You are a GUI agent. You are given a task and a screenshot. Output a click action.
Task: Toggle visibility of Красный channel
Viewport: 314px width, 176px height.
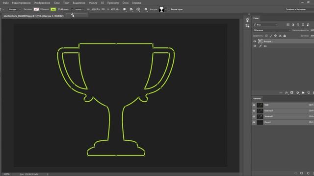coord(254,111)
